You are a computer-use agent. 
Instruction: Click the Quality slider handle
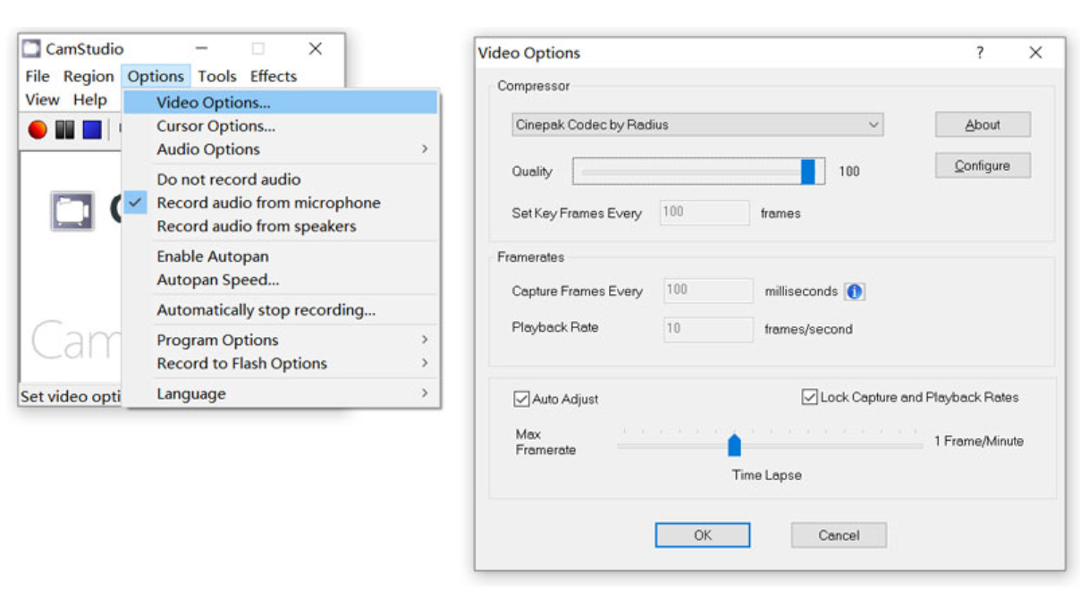(808, 171)
